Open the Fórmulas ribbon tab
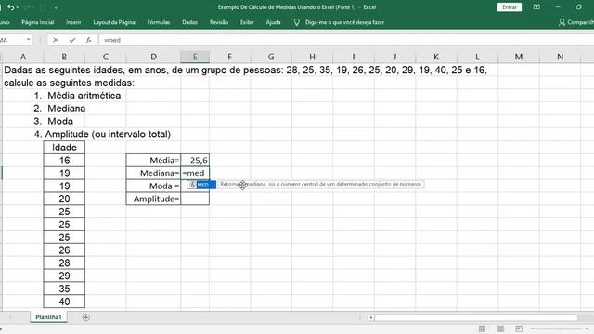The image size is (594, 334). pyautogui.click(x=159, y=22)
